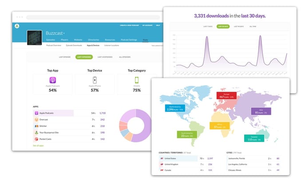Select the Last Episode filter

click(65, 57)
